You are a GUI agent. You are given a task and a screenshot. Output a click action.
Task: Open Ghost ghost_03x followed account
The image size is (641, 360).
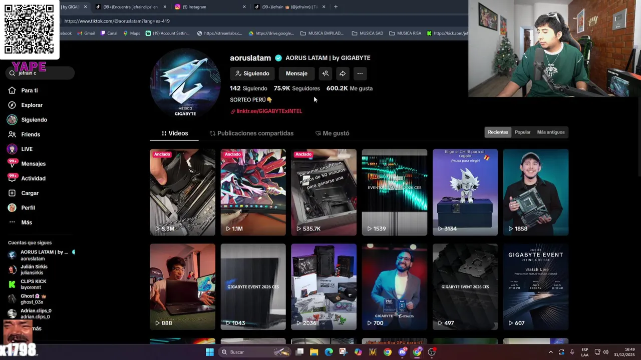click(x=28, y=299)
